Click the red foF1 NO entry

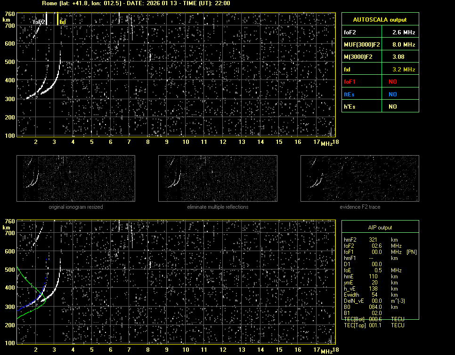click(392, 82)
